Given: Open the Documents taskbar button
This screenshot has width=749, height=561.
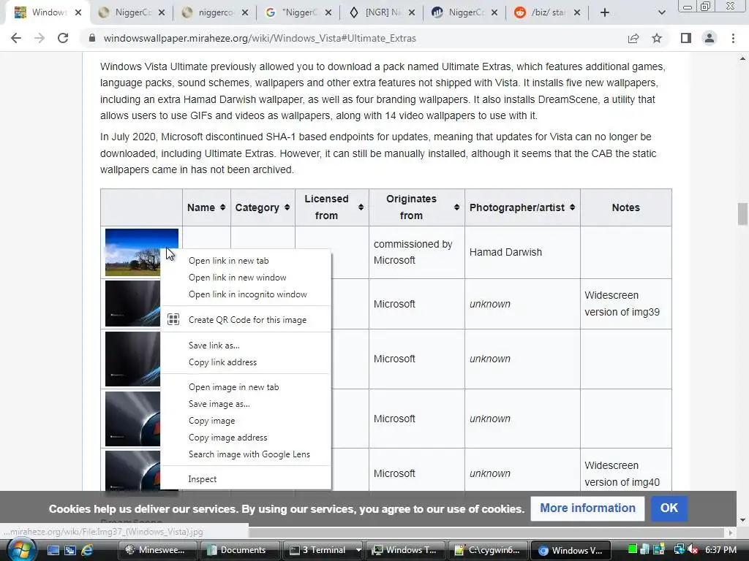Looking at the screenshot, I should point(240,550).
